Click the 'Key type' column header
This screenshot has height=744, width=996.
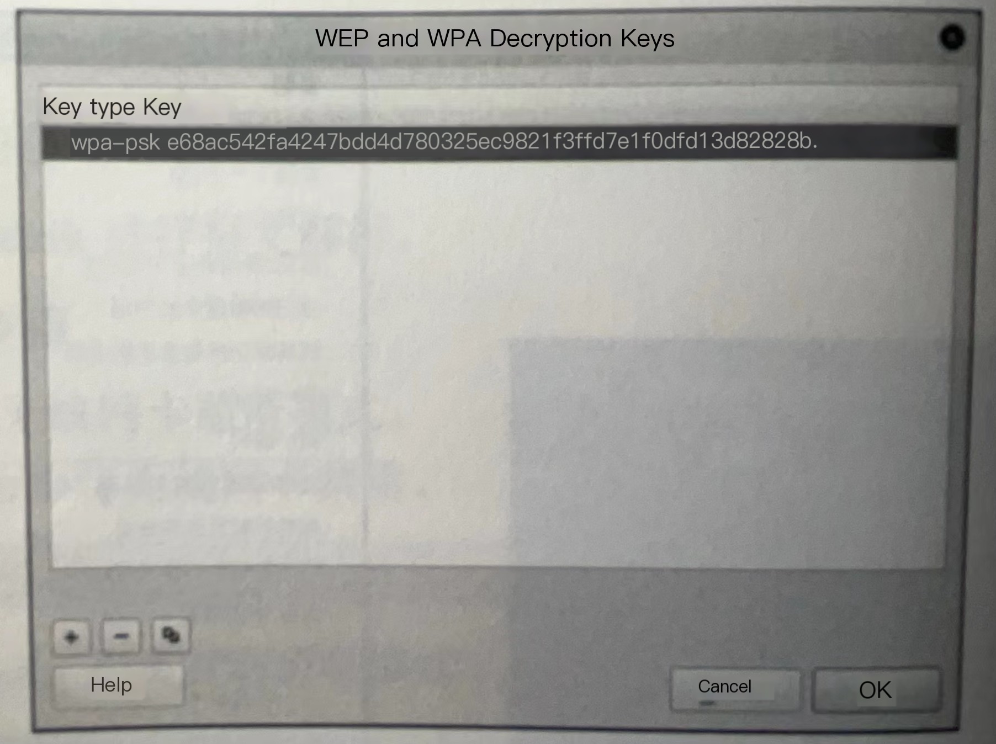89,107
